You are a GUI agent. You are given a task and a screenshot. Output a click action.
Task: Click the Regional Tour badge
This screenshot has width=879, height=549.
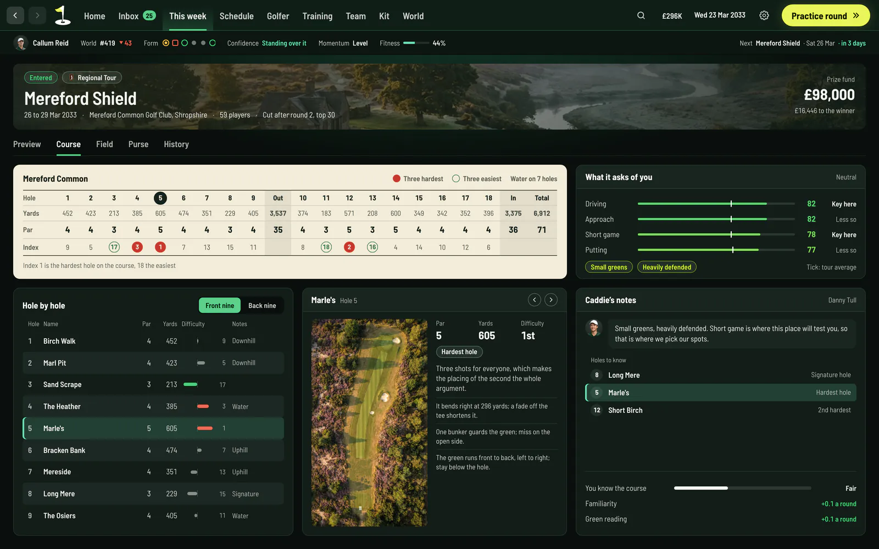point(92,77)
